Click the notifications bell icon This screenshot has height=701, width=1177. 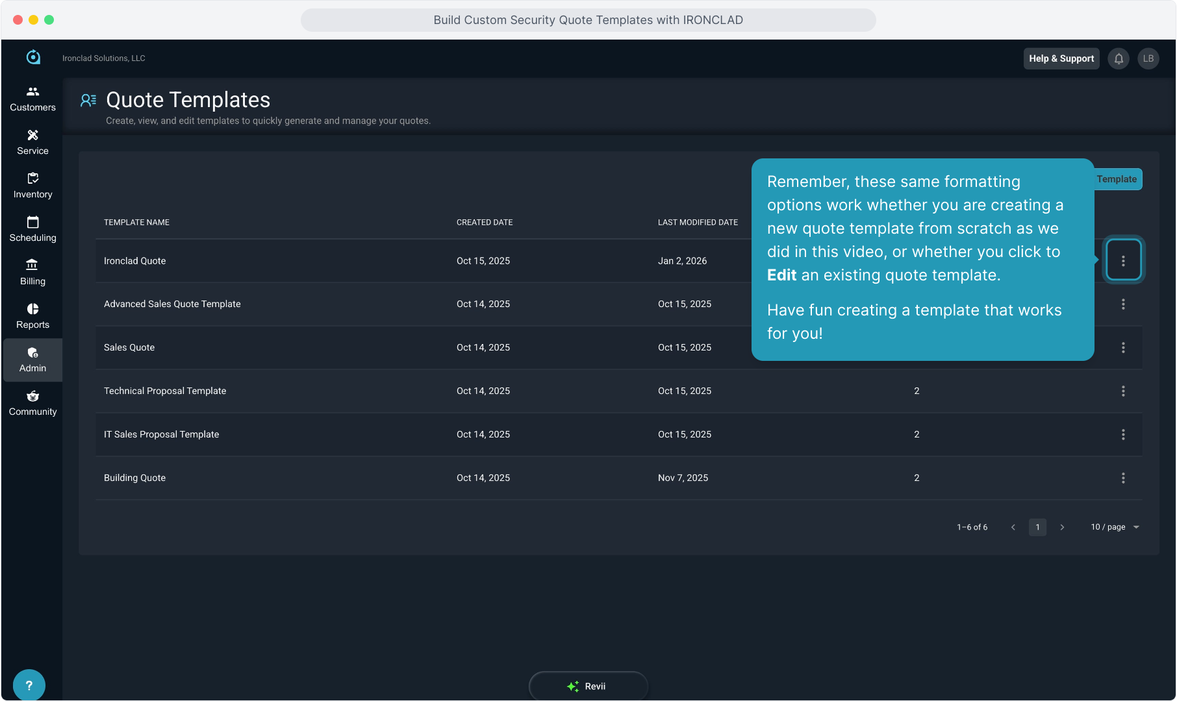tap(1119, 58)
